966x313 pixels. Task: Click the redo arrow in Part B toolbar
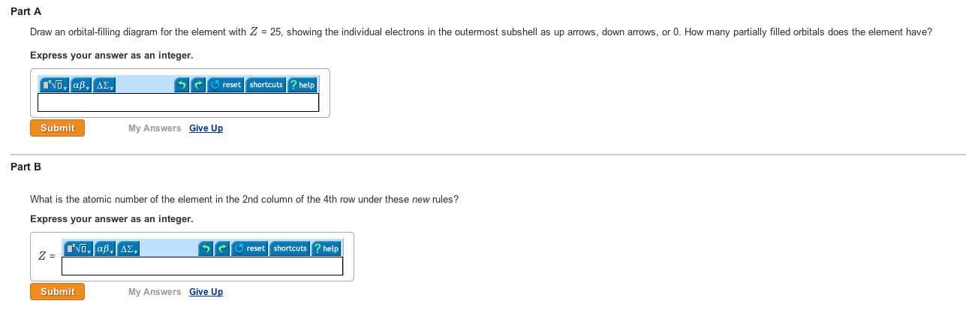[221, 248]
